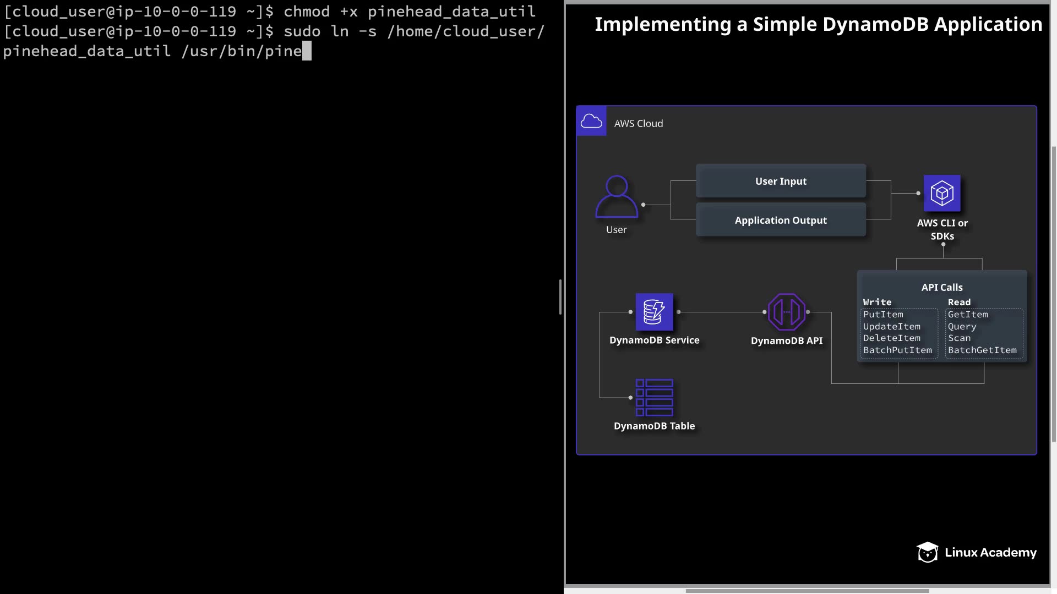Image resolution: width=1057 pixels, height=594 pixels.
Task: Click GetItem in the Read list
Action: point(968,315)
